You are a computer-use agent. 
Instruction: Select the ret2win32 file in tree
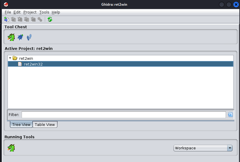click(x=121, y=64)
